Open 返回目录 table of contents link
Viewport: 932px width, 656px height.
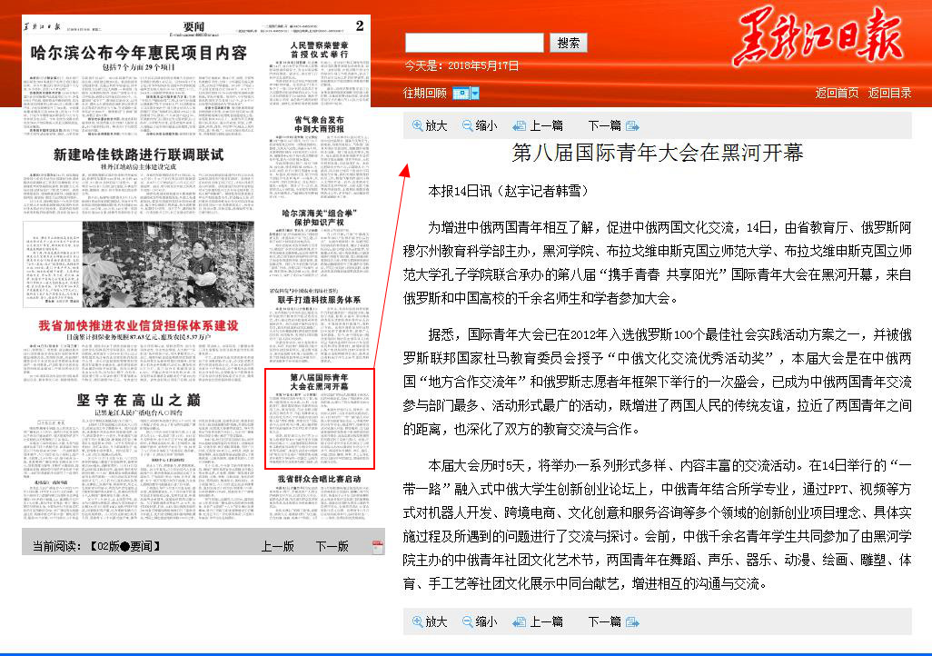point(889,93)
